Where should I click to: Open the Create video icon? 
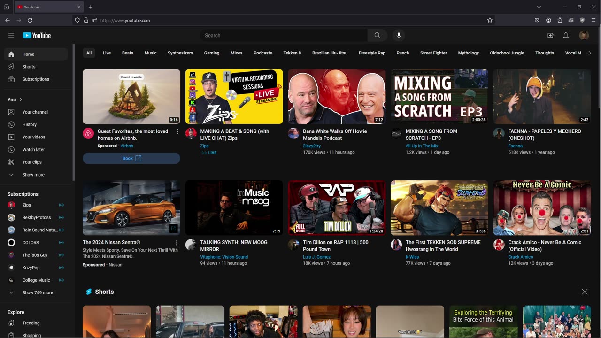551,35
